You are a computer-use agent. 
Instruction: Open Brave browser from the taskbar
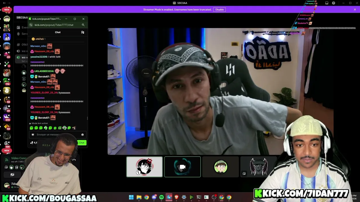tap(177, 197)
